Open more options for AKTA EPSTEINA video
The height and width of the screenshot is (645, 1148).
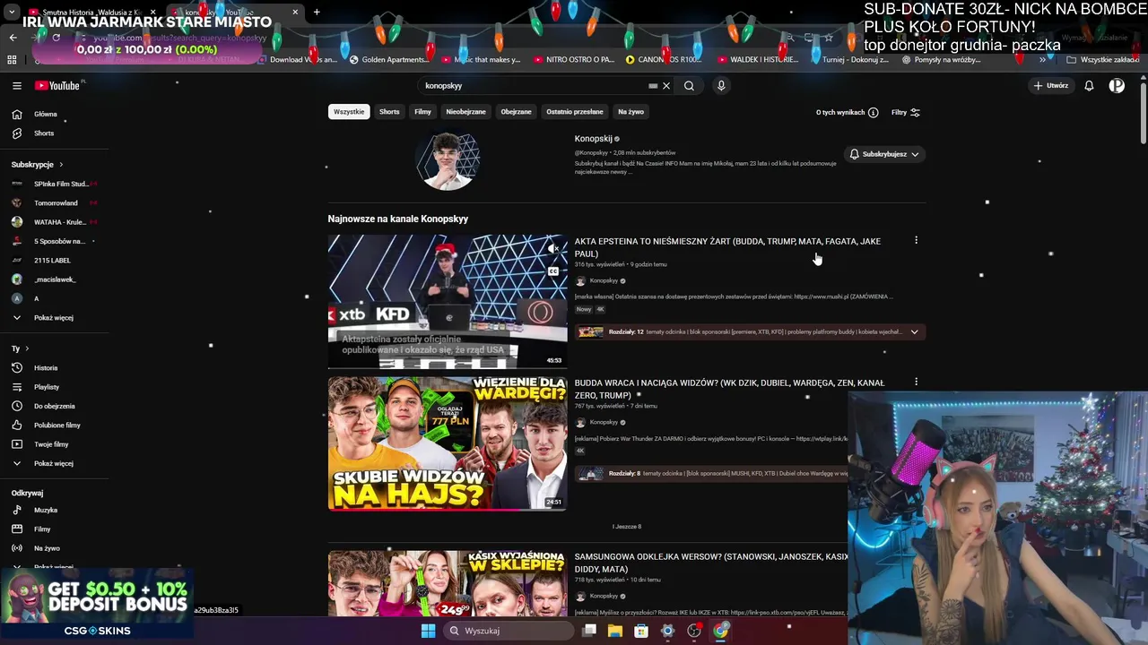click(x=916, y=240)
